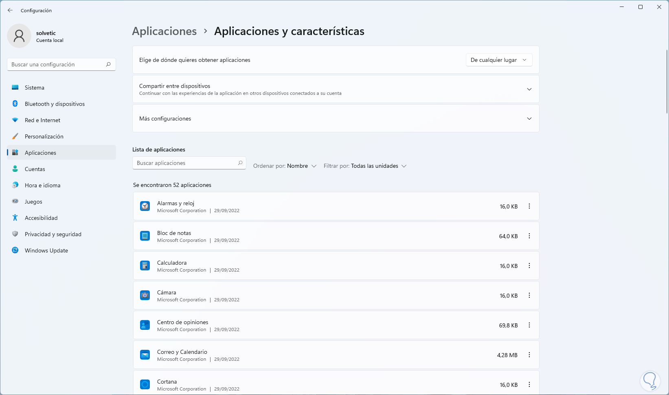Open Windows Update in the sidebar
669x395 pixels.
(x=46, y=250)
